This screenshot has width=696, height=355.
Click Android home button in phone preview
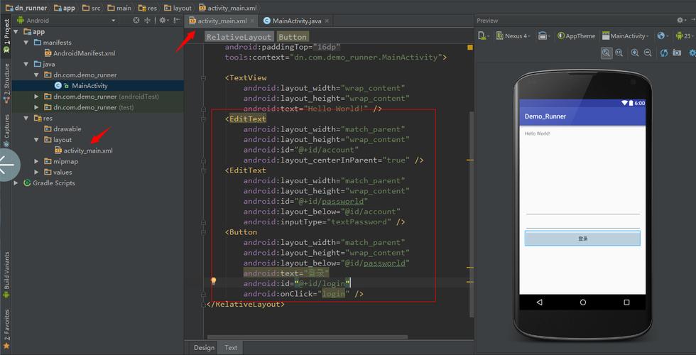coord(583,302)
